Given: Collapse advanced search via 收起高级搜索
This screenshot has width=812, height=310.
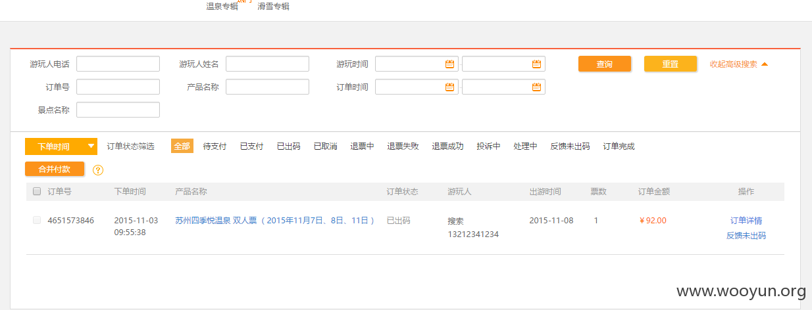Looking at the screenshot, I should point(738,64).
